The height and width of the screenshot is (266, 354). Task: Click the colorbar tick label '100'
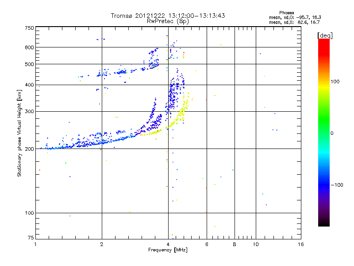tap(335, 82)
